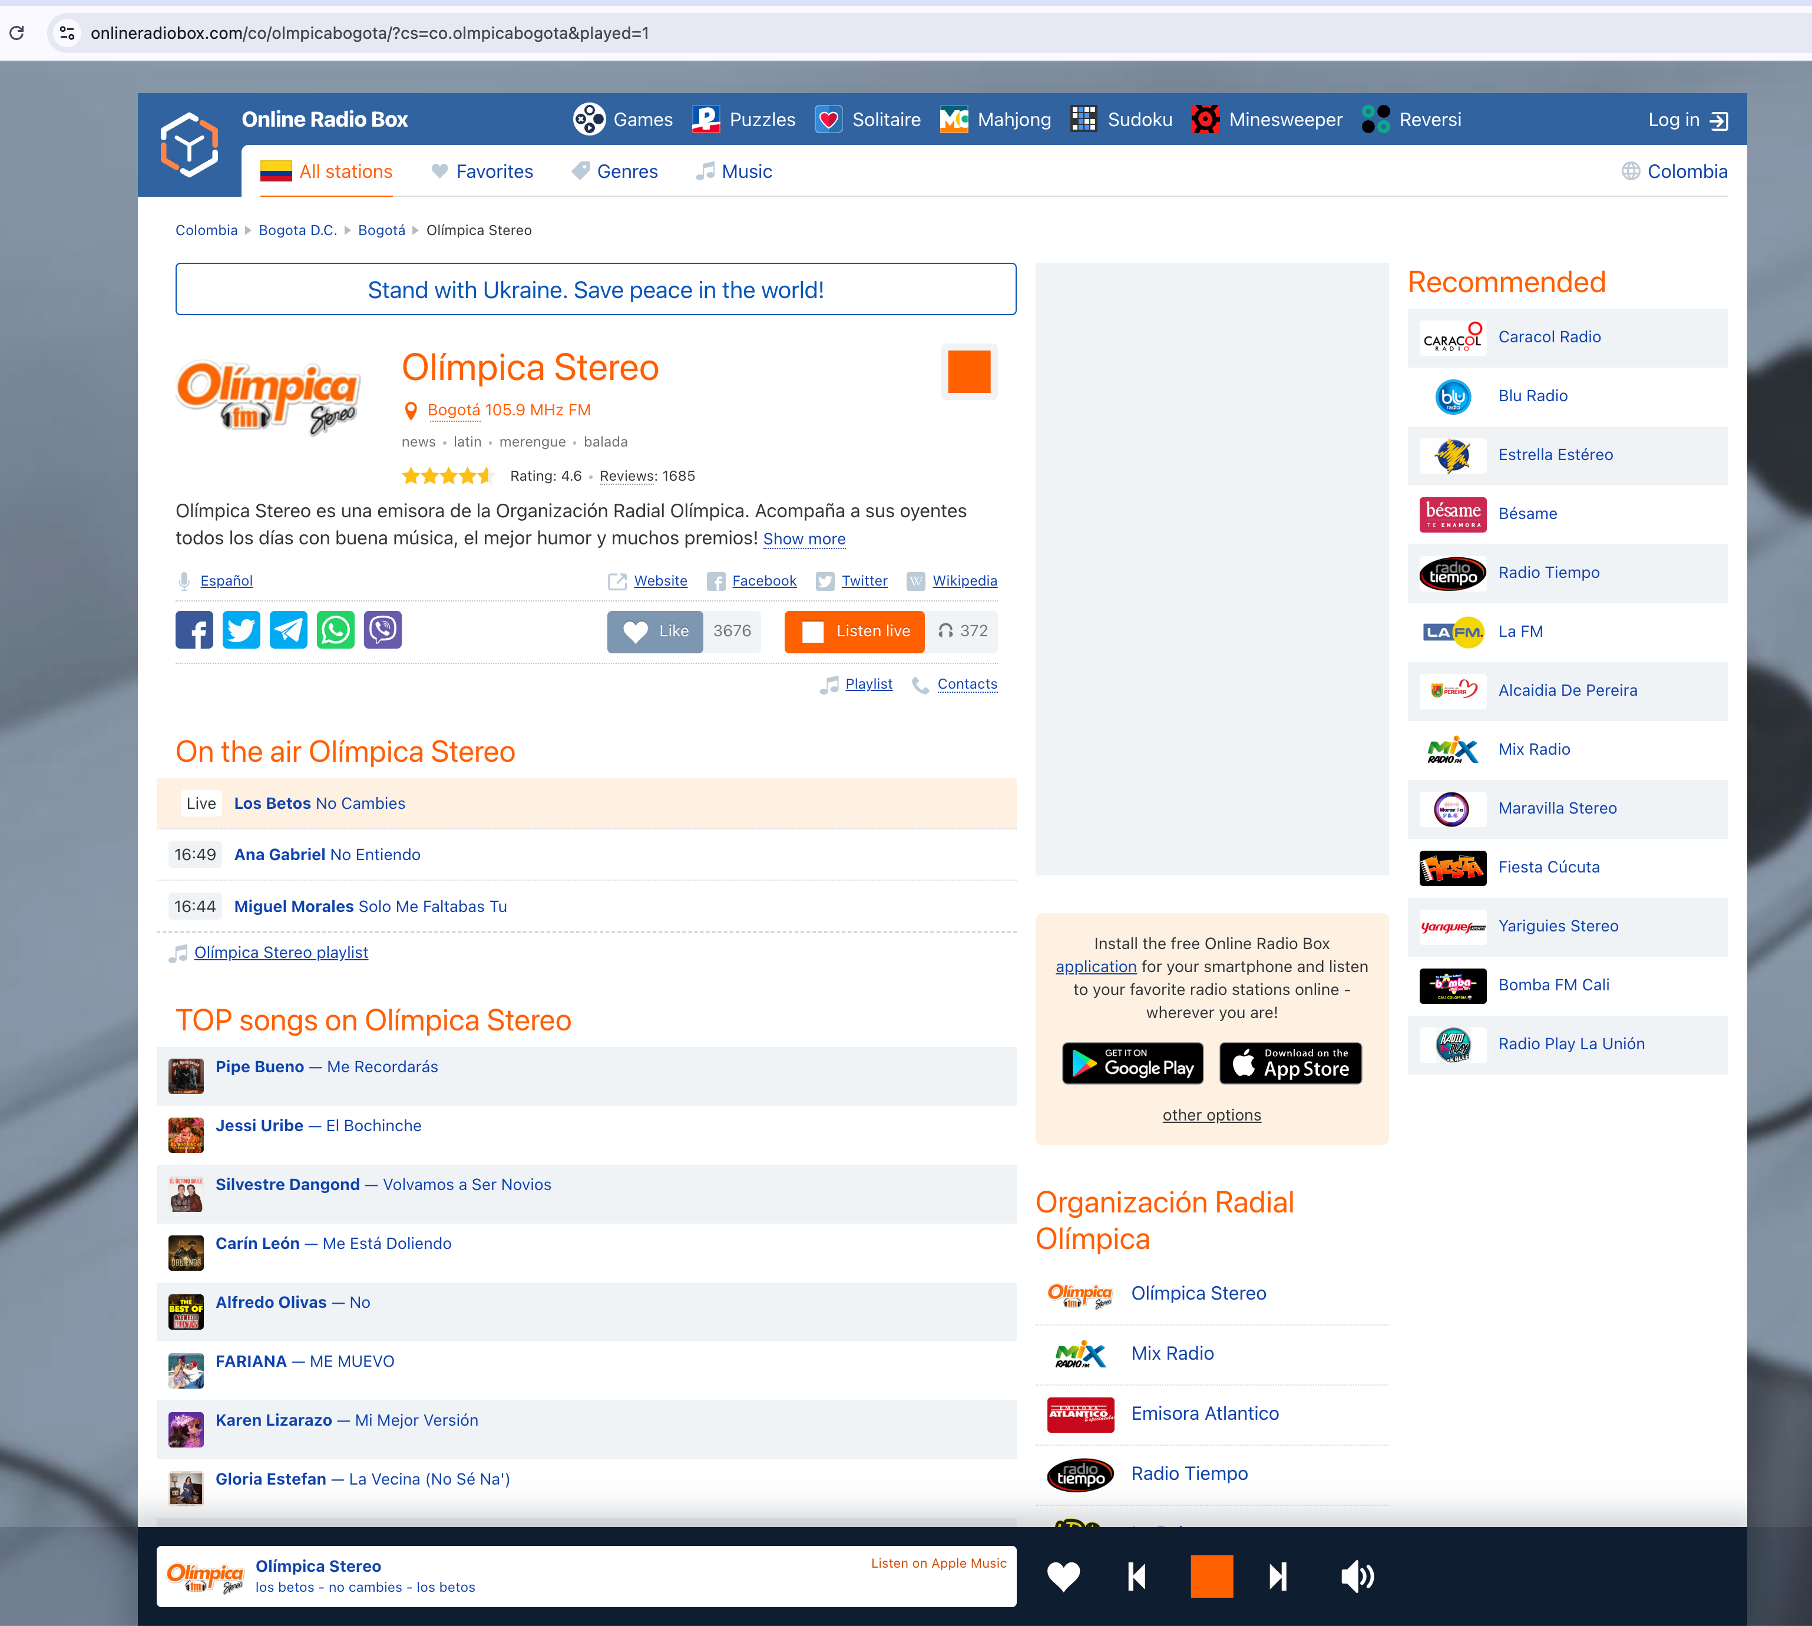The height and width of the screenshot is (1626, 1812).
Task: Share station on Facebook icon
Action: pos(194,631)
